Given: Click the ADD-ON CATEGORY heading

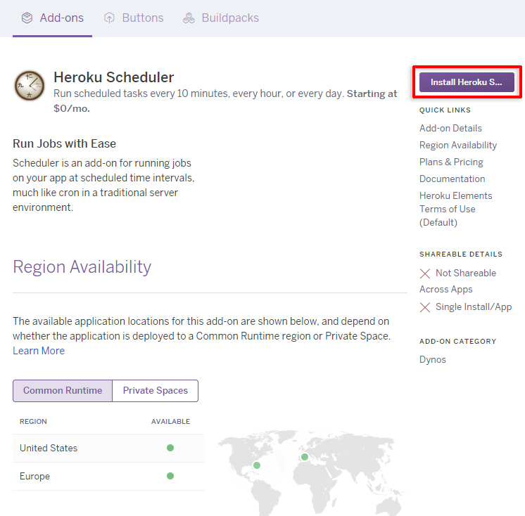Looking at the screenshot, I should click(x=457, y=342).
